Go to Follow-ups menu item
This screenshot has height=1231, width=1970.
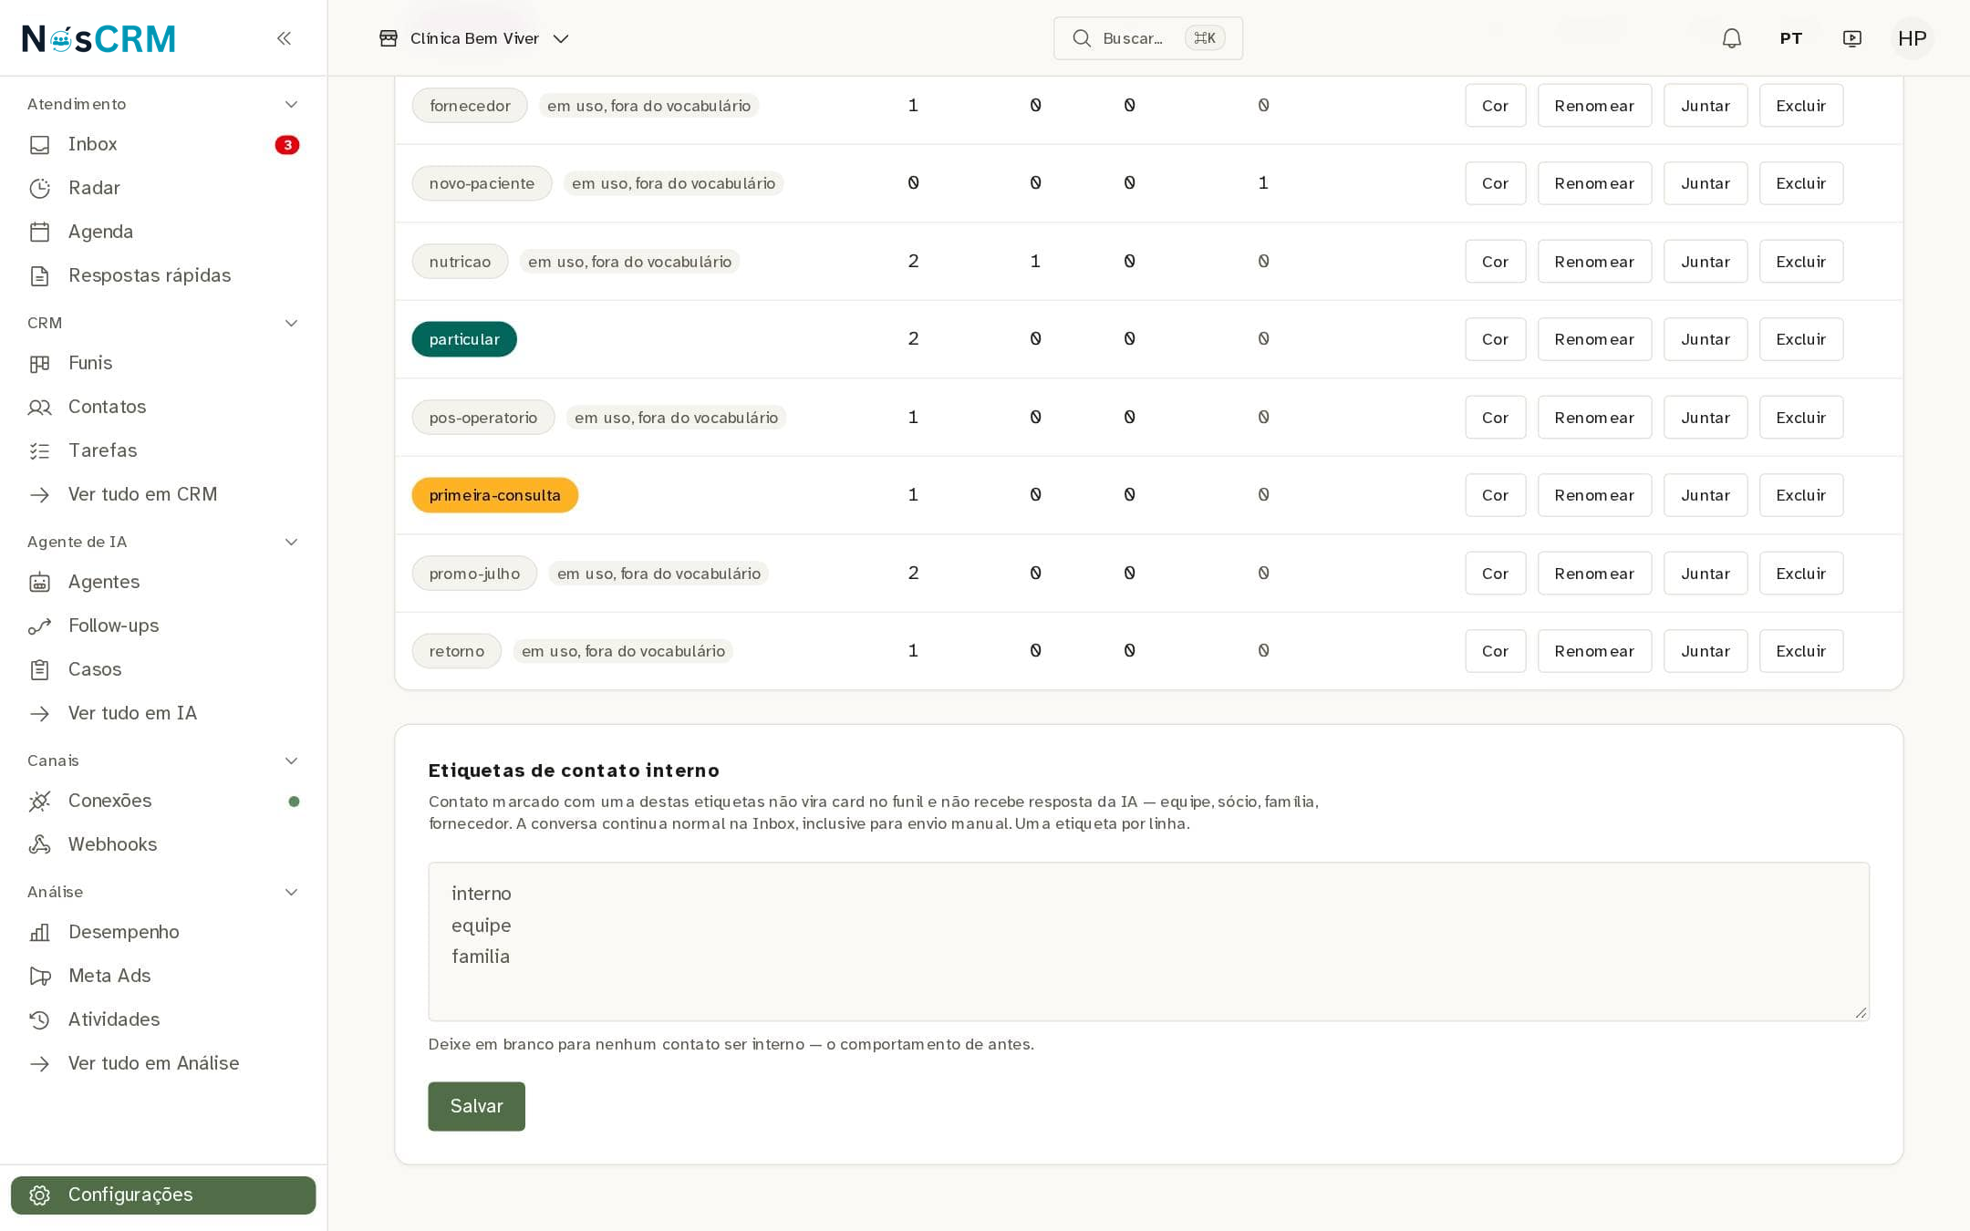point(113,626)
